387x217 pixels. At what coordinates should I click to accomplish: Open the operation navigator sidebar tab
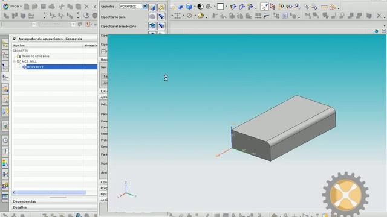(5, 78)
